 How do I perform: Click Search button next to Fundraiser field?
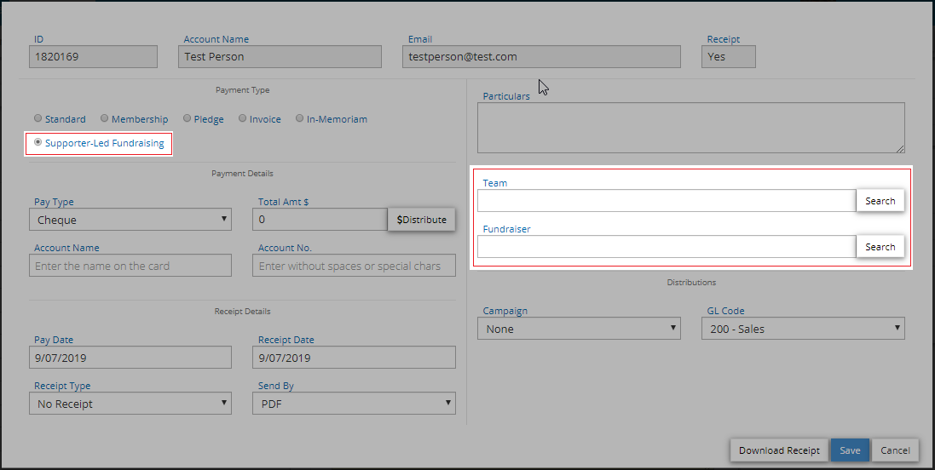pos(880,247)
